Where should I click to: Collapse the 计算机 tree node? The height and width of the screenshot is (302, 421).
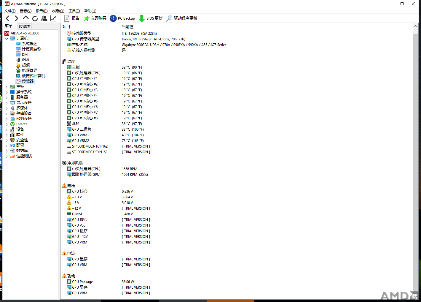click(7, 39)
